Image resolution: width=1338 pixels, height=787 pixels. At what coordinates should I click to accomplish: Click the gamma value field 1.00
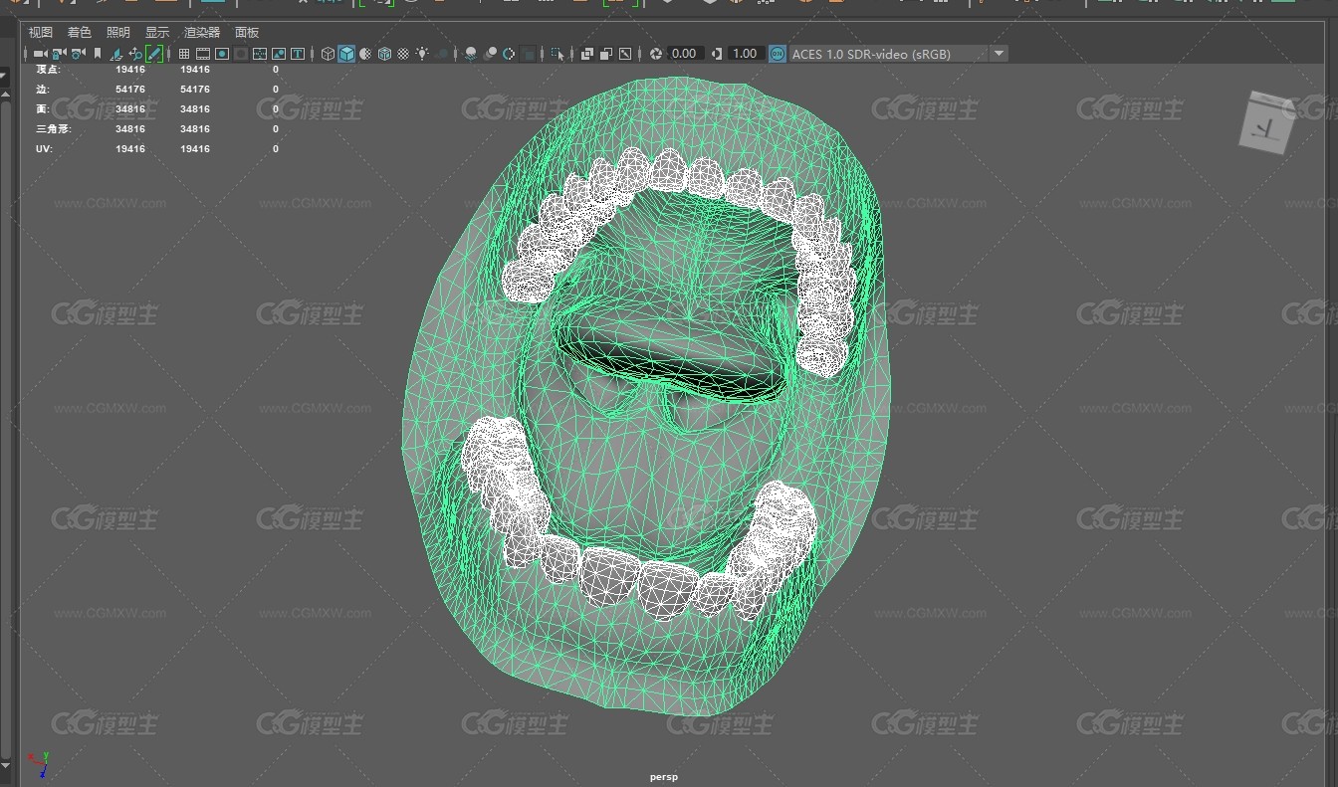[746, 54]
